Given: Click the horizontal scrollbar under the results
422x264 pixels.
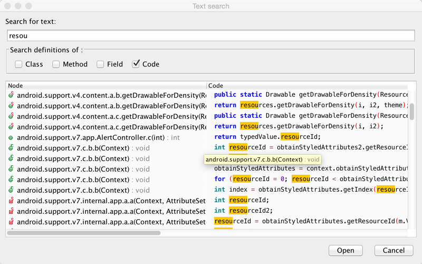Looking at the screenshot, I should pos(84,232).
